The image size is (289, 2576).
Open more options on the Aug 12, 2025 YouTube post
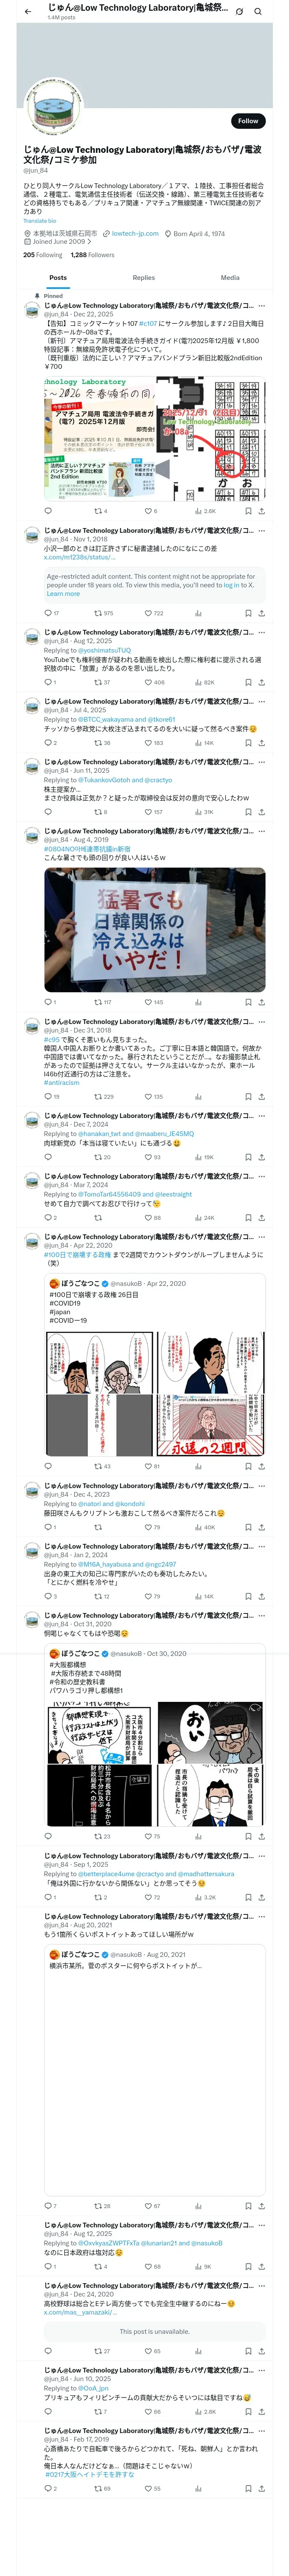click(x=261, y=632)
